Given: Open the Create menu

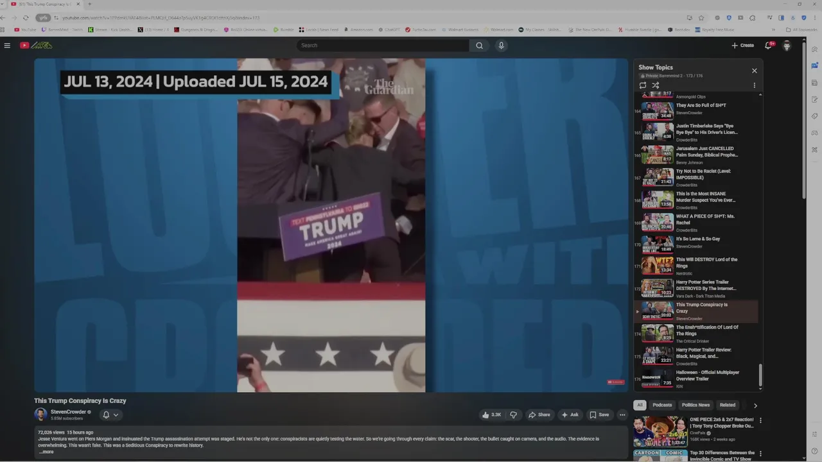Looking at the screenshot, I should [743, 46].
